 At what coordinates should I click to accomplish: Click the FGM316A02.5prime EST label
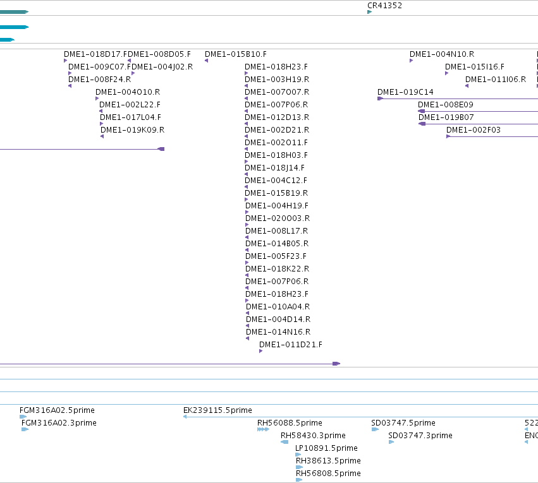point(57,410)
